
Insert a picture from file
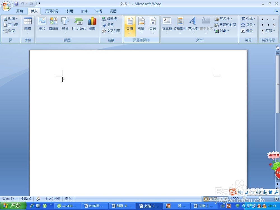42,24
